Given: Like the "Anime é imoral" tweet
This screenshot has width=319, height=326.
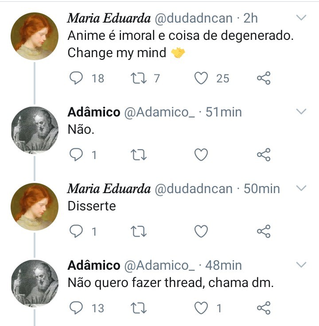Looking at the screenshot, I should click(x=202, y=78).
